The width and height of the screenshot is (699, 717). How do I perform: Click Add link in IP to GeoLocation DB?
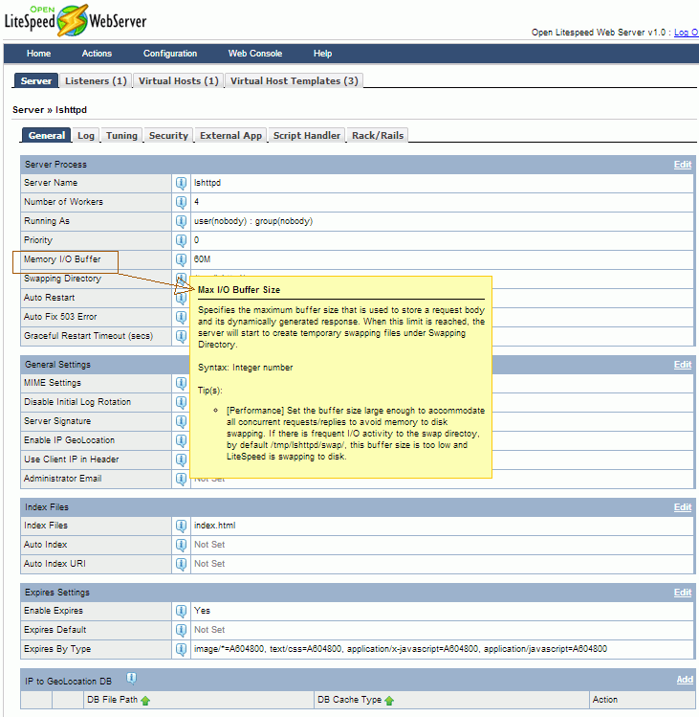point(684,680)
